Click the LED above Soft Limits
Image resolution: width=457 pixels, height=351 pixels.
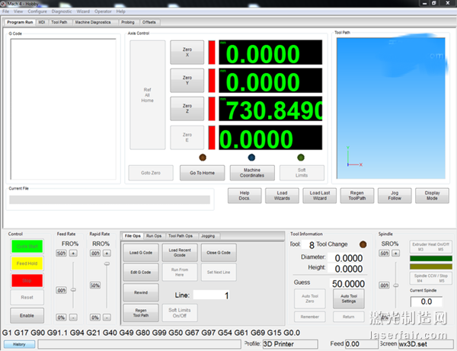[x=301, y=158]
